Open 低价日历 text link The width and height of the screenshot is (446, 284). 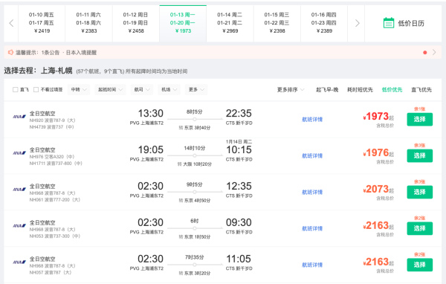(x=411, y=23)
